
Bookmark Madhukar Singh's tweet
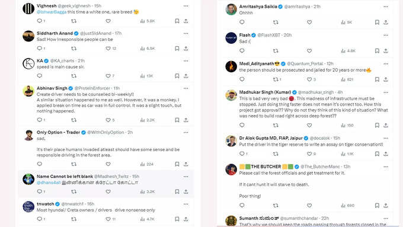pyautogui.click(x=377, y=125)
